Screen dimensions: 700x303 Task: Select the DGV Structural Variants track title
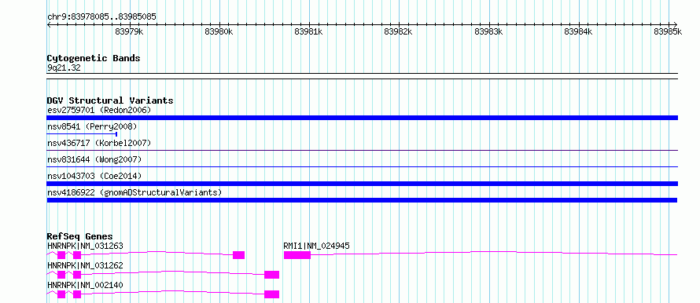click(x=110, y=100)
